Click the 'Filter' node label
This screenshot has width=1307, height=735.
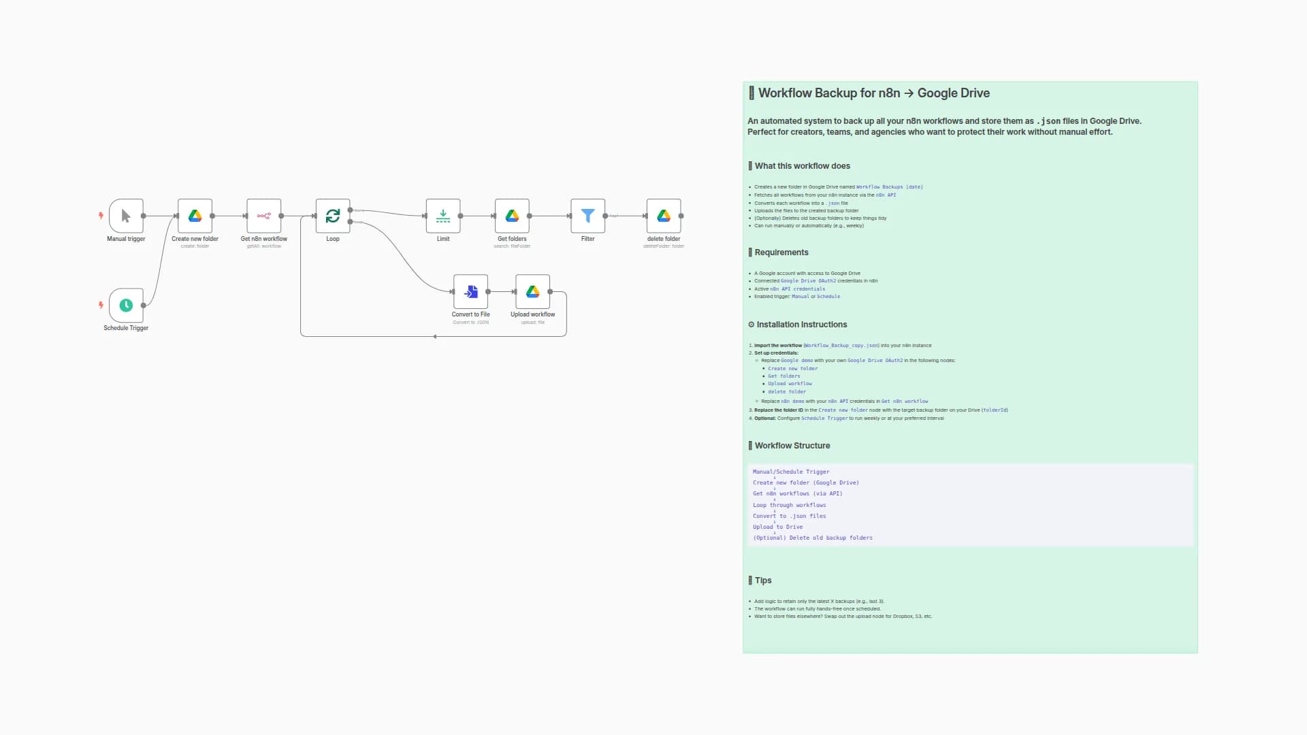588,239
